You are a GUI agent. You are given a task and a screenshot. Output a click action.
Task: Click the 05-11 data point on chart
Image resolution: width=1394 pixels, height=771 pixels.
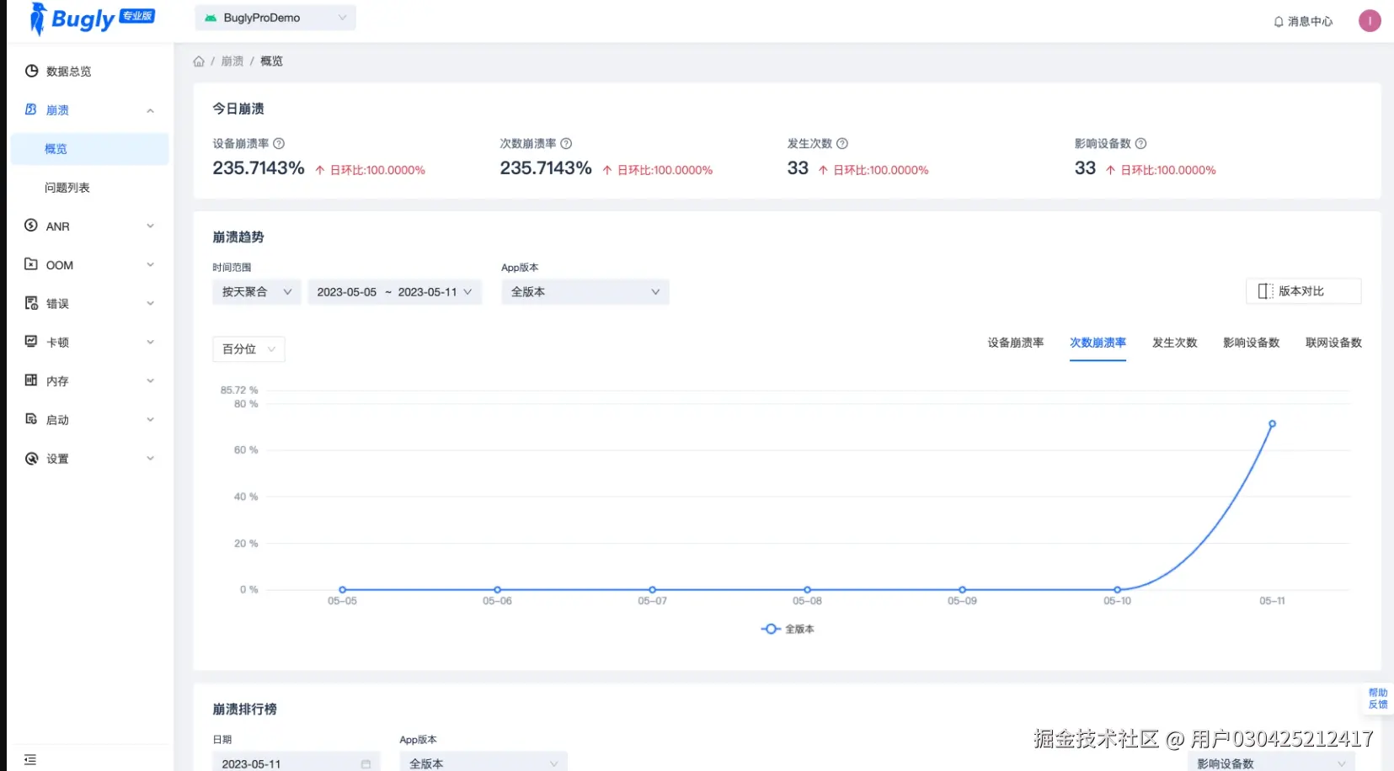(x=1272, y=424)
